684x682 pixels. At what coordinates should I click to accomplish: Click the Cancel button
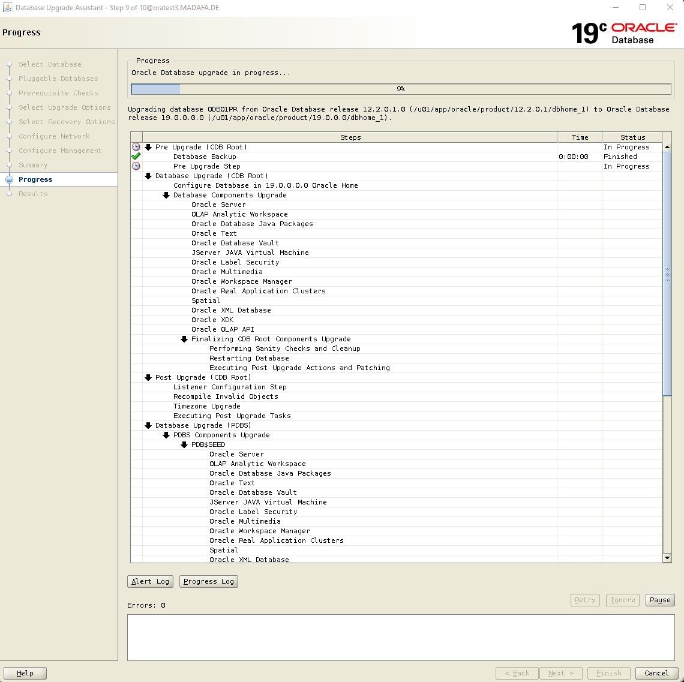pyautogui.click(x=656, y=673)
